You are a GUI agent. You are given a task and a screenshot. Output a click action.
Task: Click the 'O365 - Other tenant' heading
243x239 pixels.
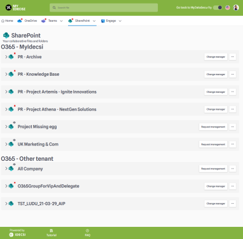[27, 159]
